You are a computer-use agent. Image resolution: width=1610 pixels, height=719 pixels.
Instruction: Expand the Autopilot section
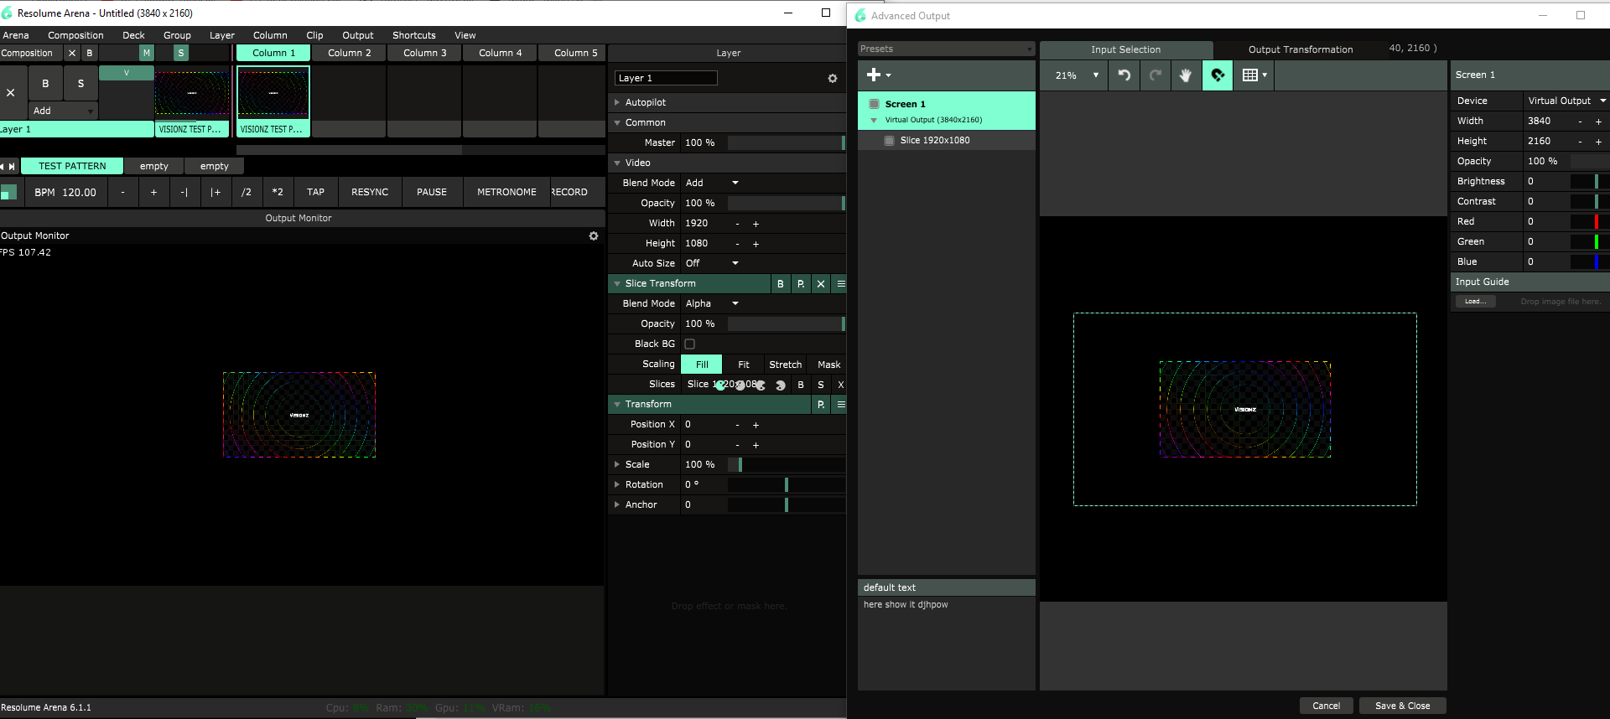(x=618, y=102)
